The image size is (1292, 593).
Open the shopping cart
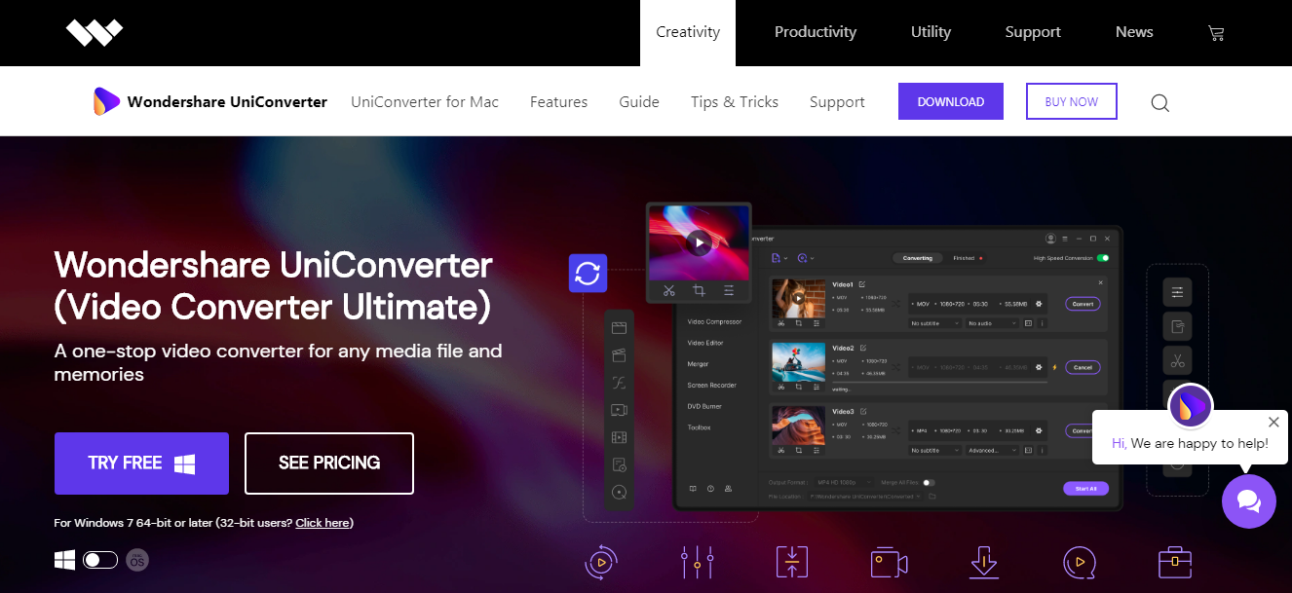coord(1216,33)
